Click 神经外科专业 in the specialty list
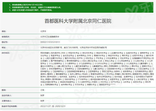 point(114,55)
